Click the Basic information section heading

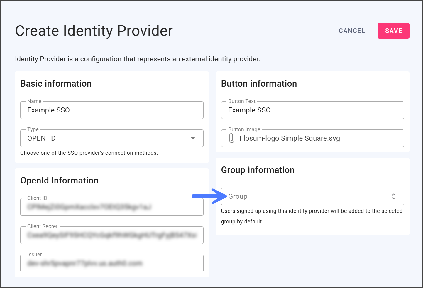tap(56, 84)
